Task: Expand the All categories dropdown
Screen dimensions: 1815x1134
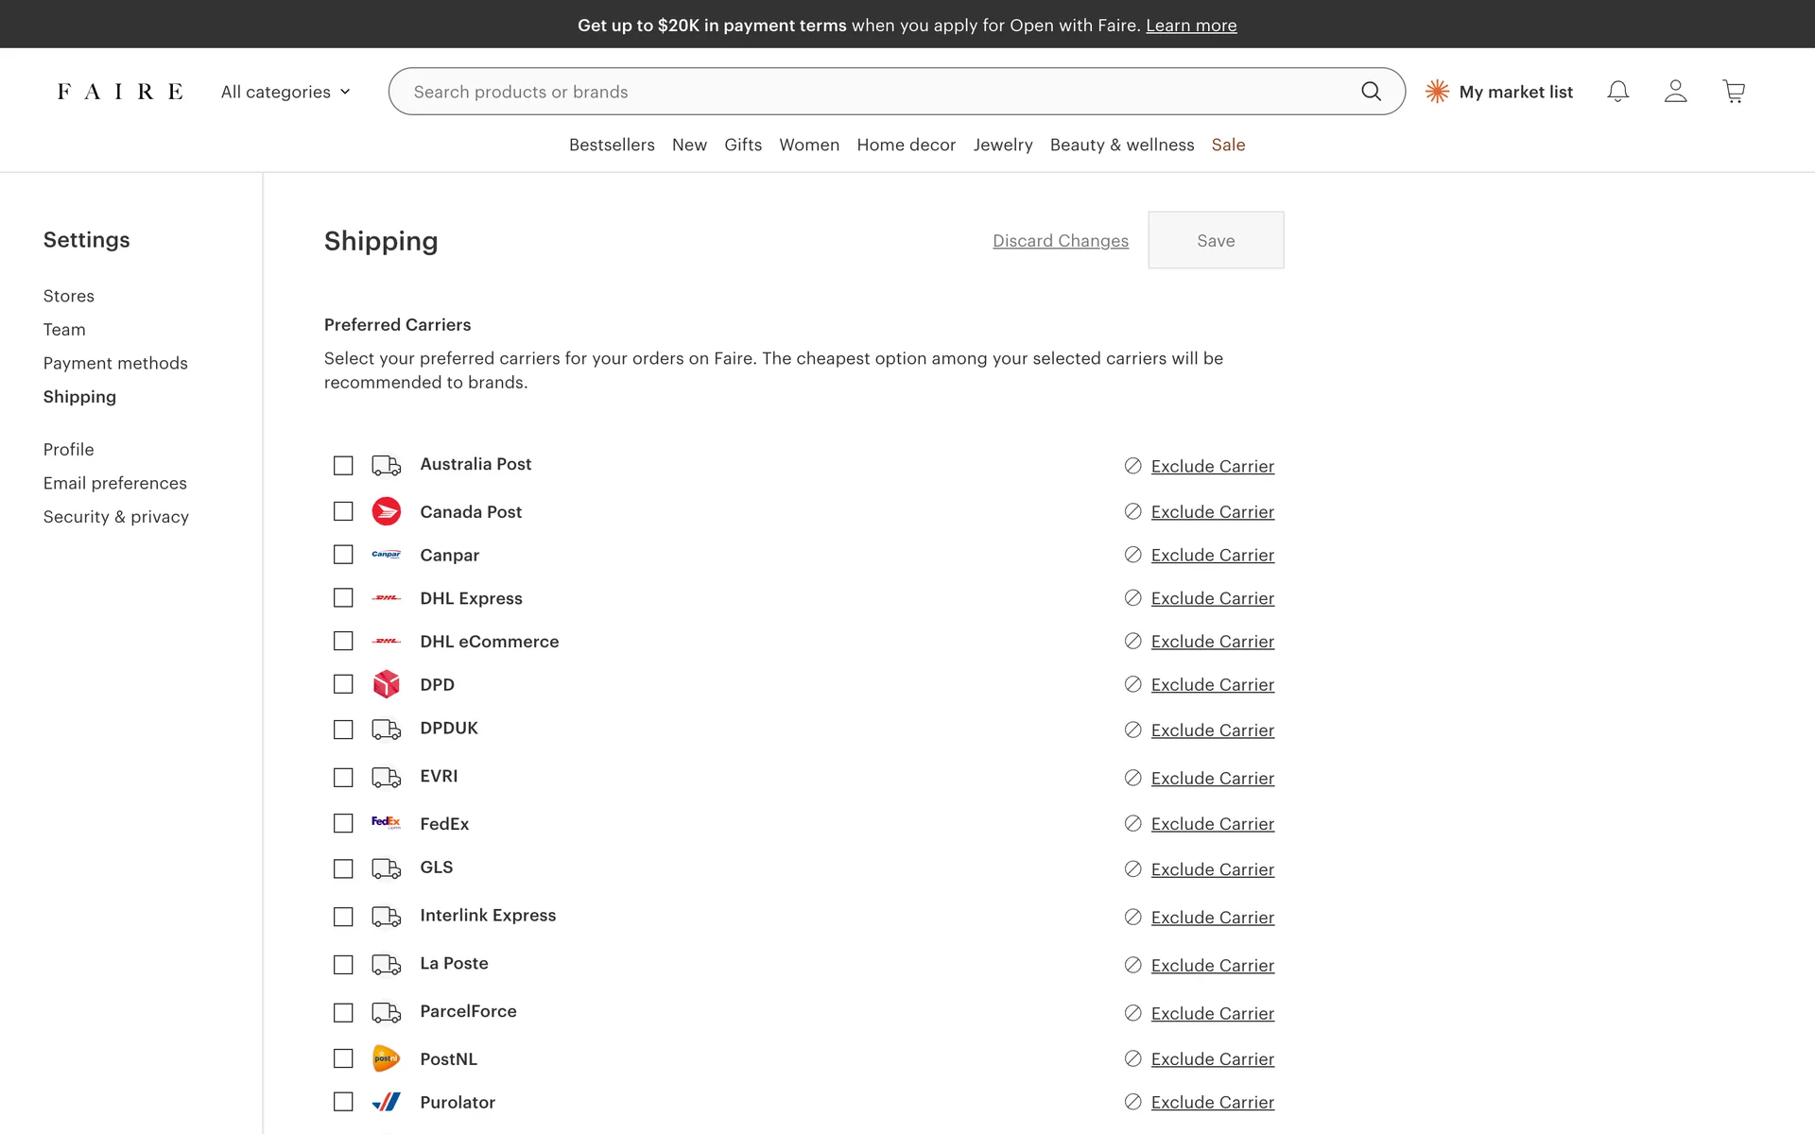Action: point(285,92)
